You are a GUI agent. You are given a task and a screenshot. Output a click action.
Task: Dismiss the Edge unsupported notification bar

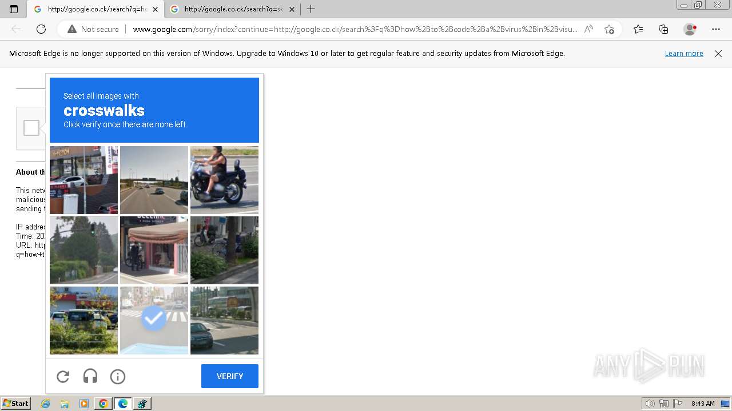pos(718,53)
